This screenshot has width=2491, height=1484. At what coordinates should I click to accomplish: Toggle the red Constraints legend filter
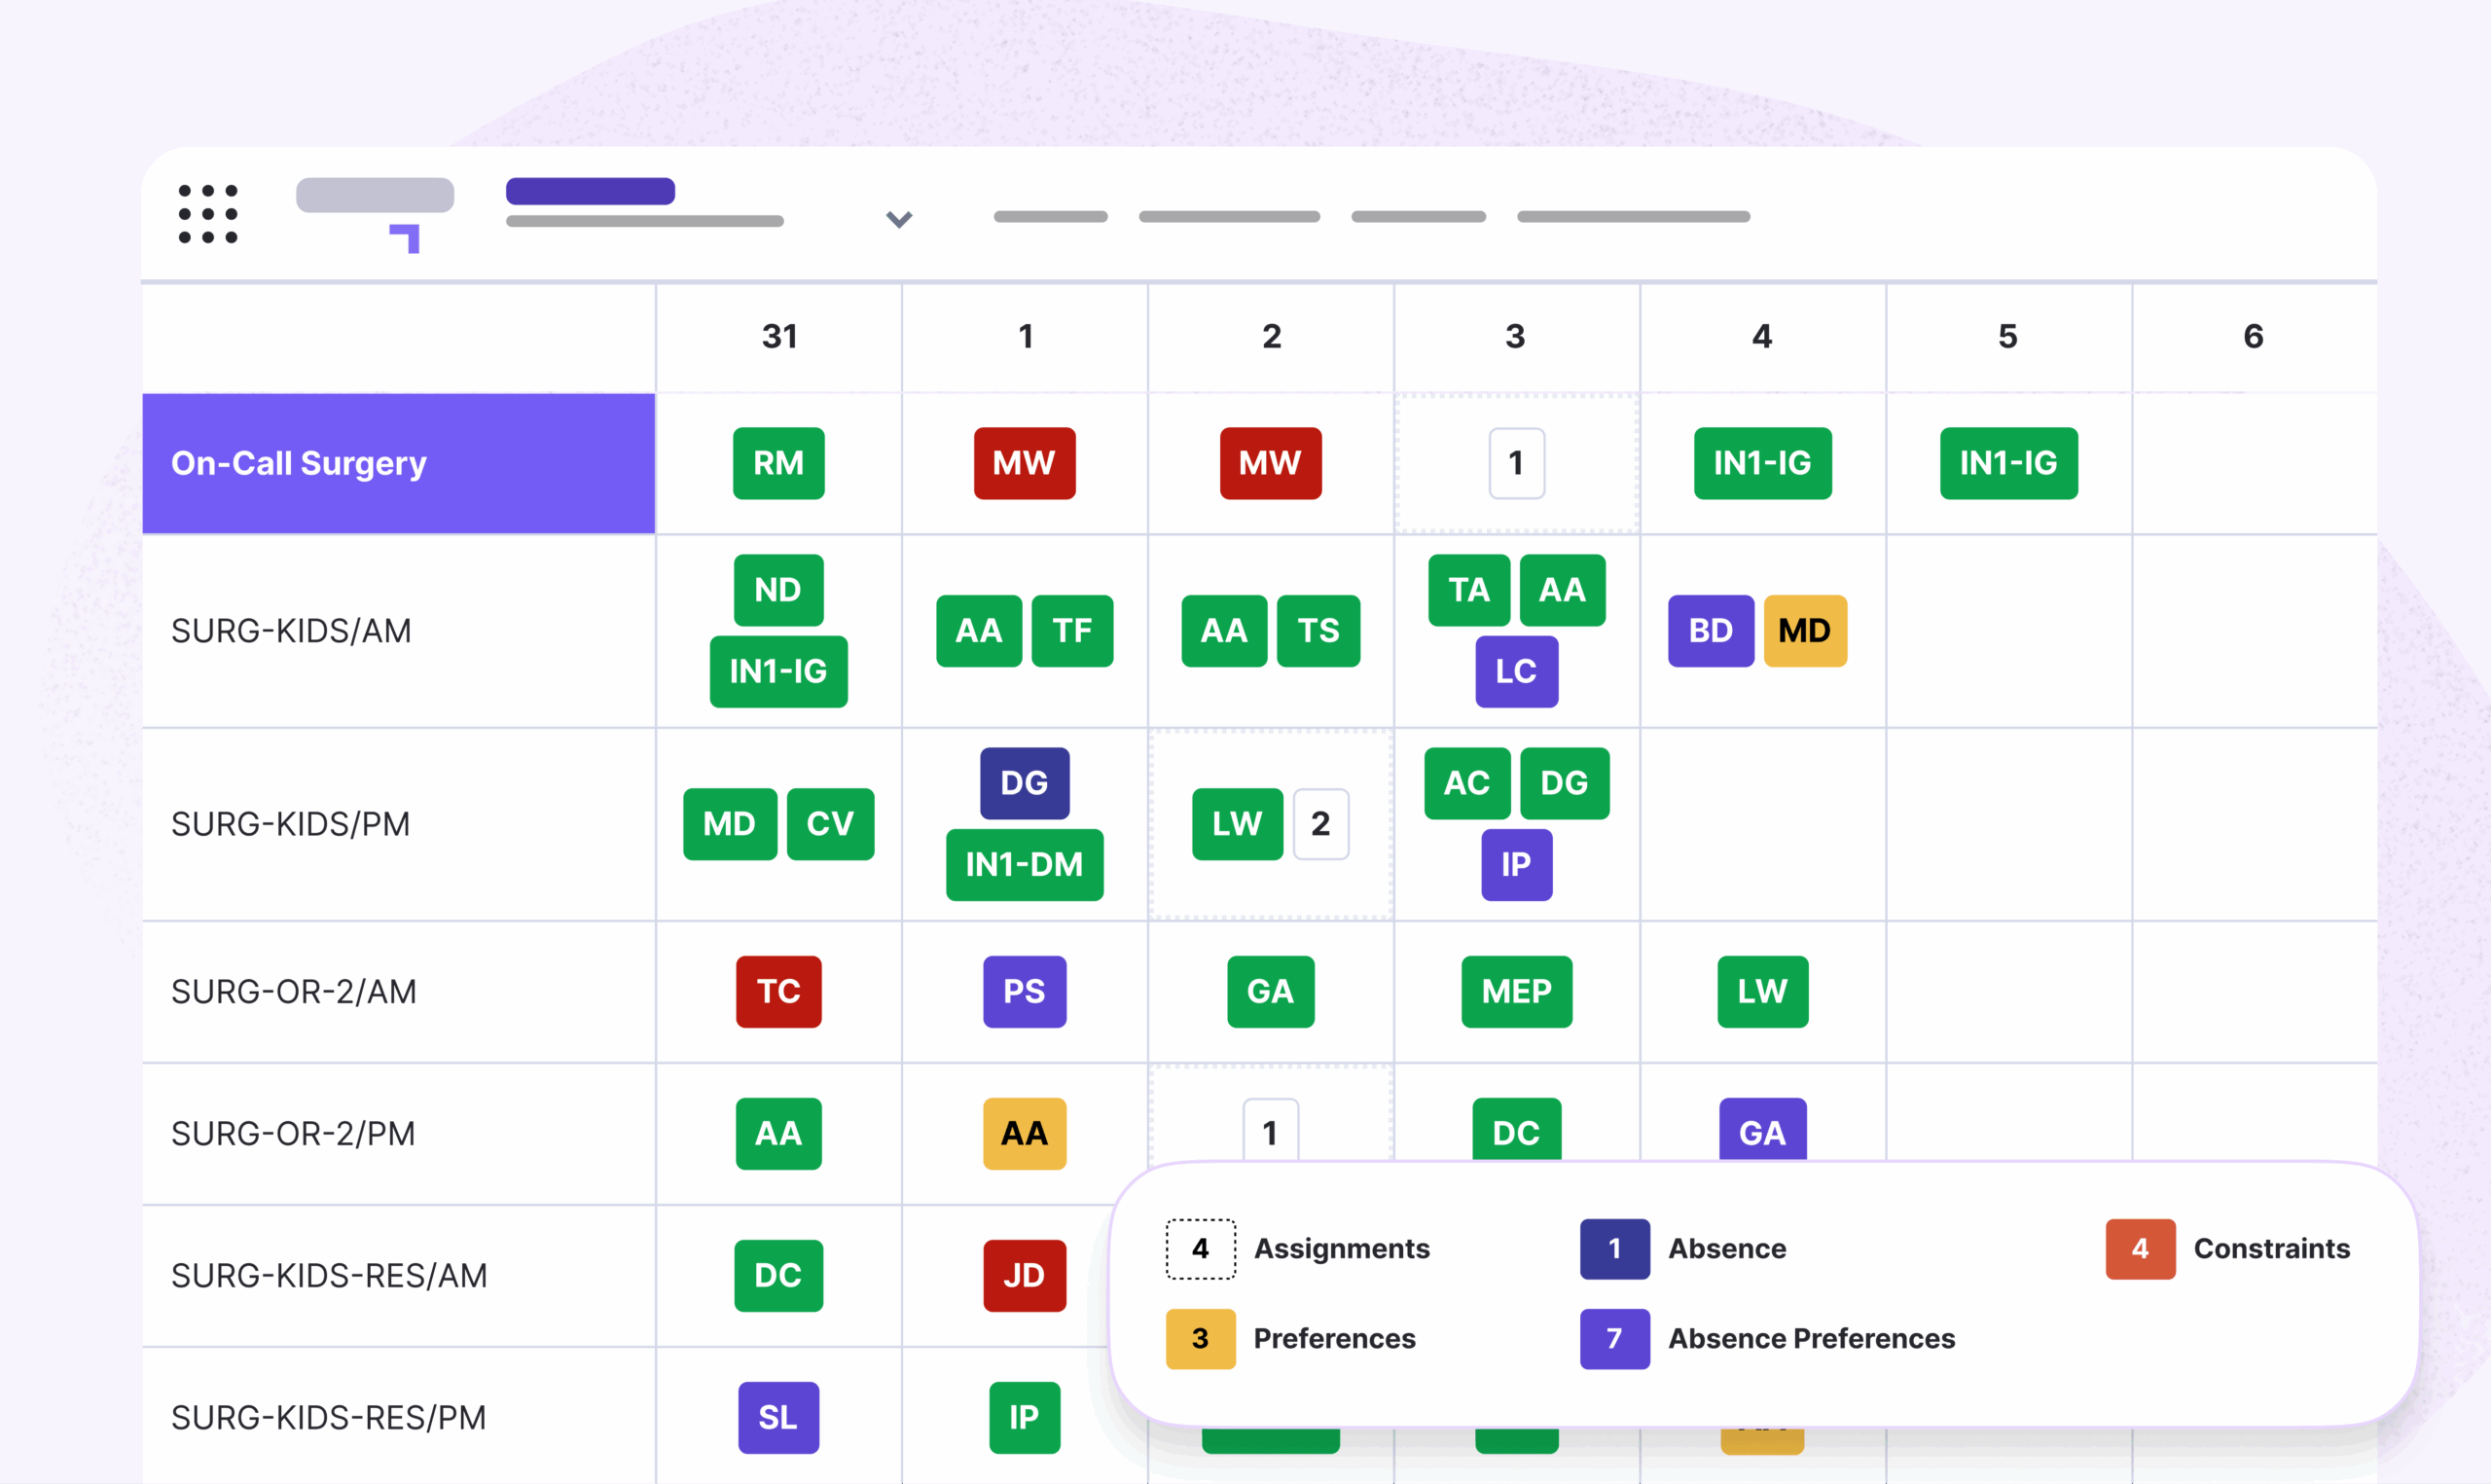[2139, 1248]
